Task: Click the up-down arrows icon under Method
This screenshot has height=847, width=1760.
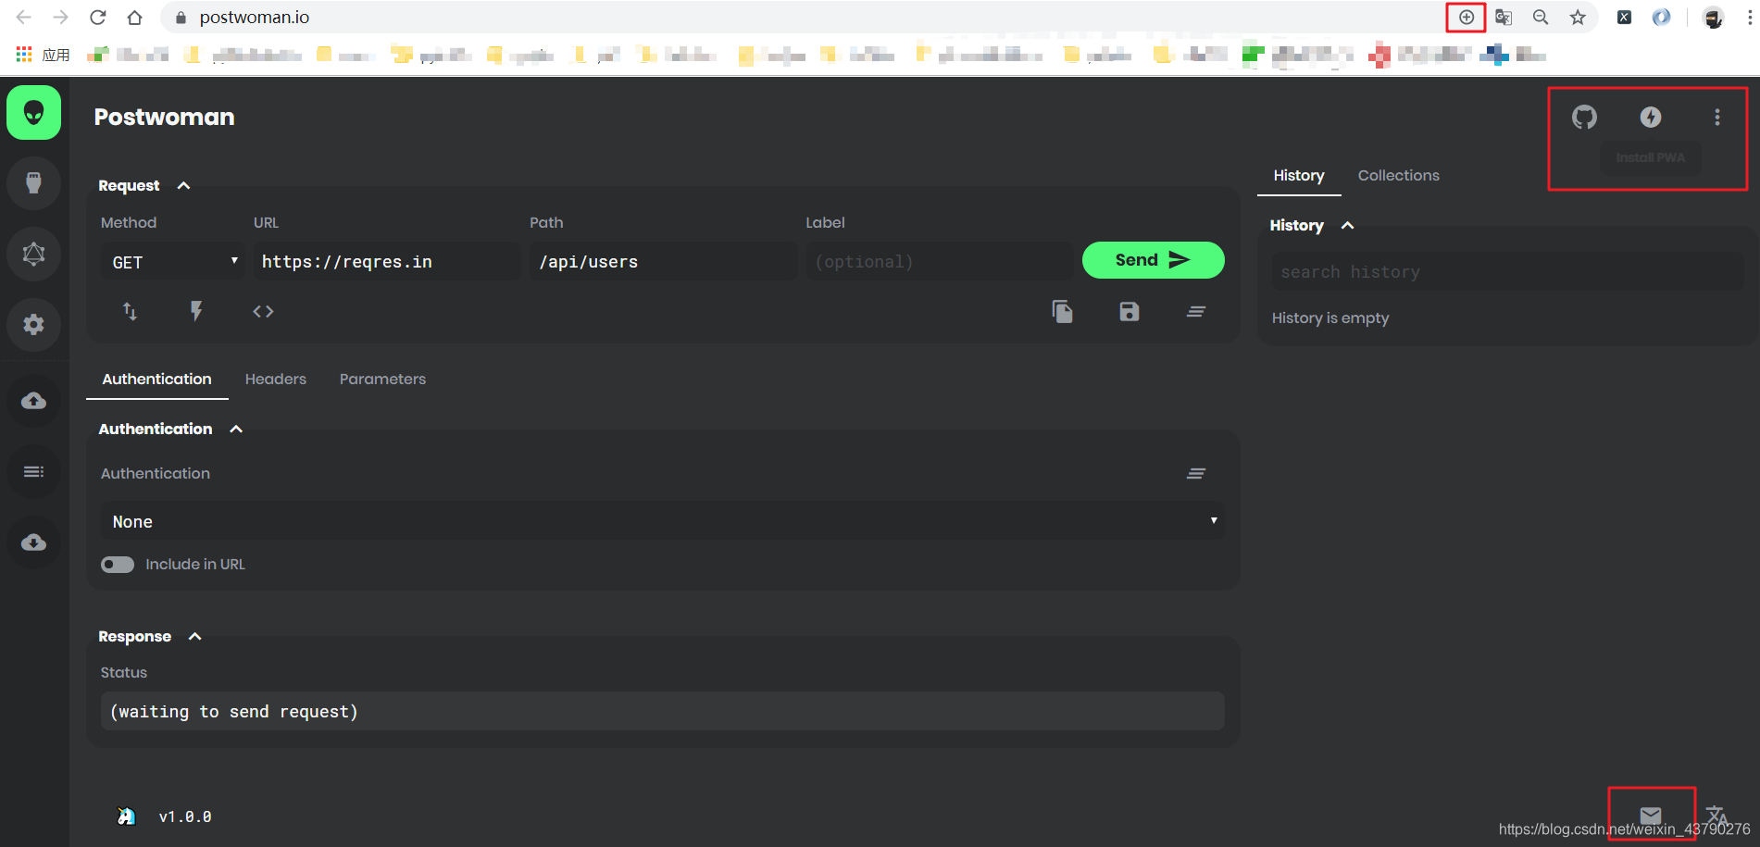Action: (131, 311)
